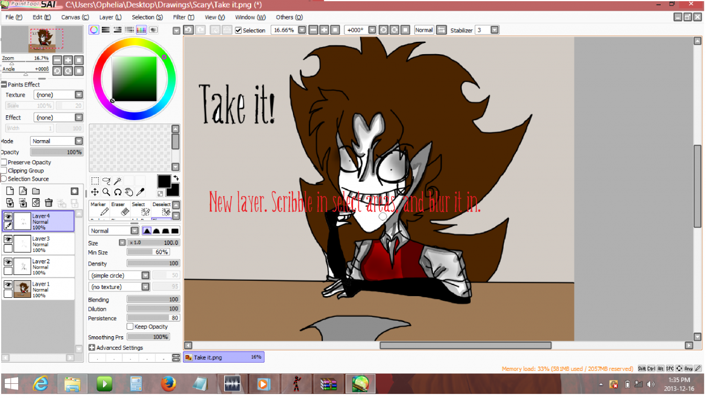This screenshot has width=706, height=398.
Task: Uncheck the Selection checkbox in toolbar
Action: tap(238, 31)
